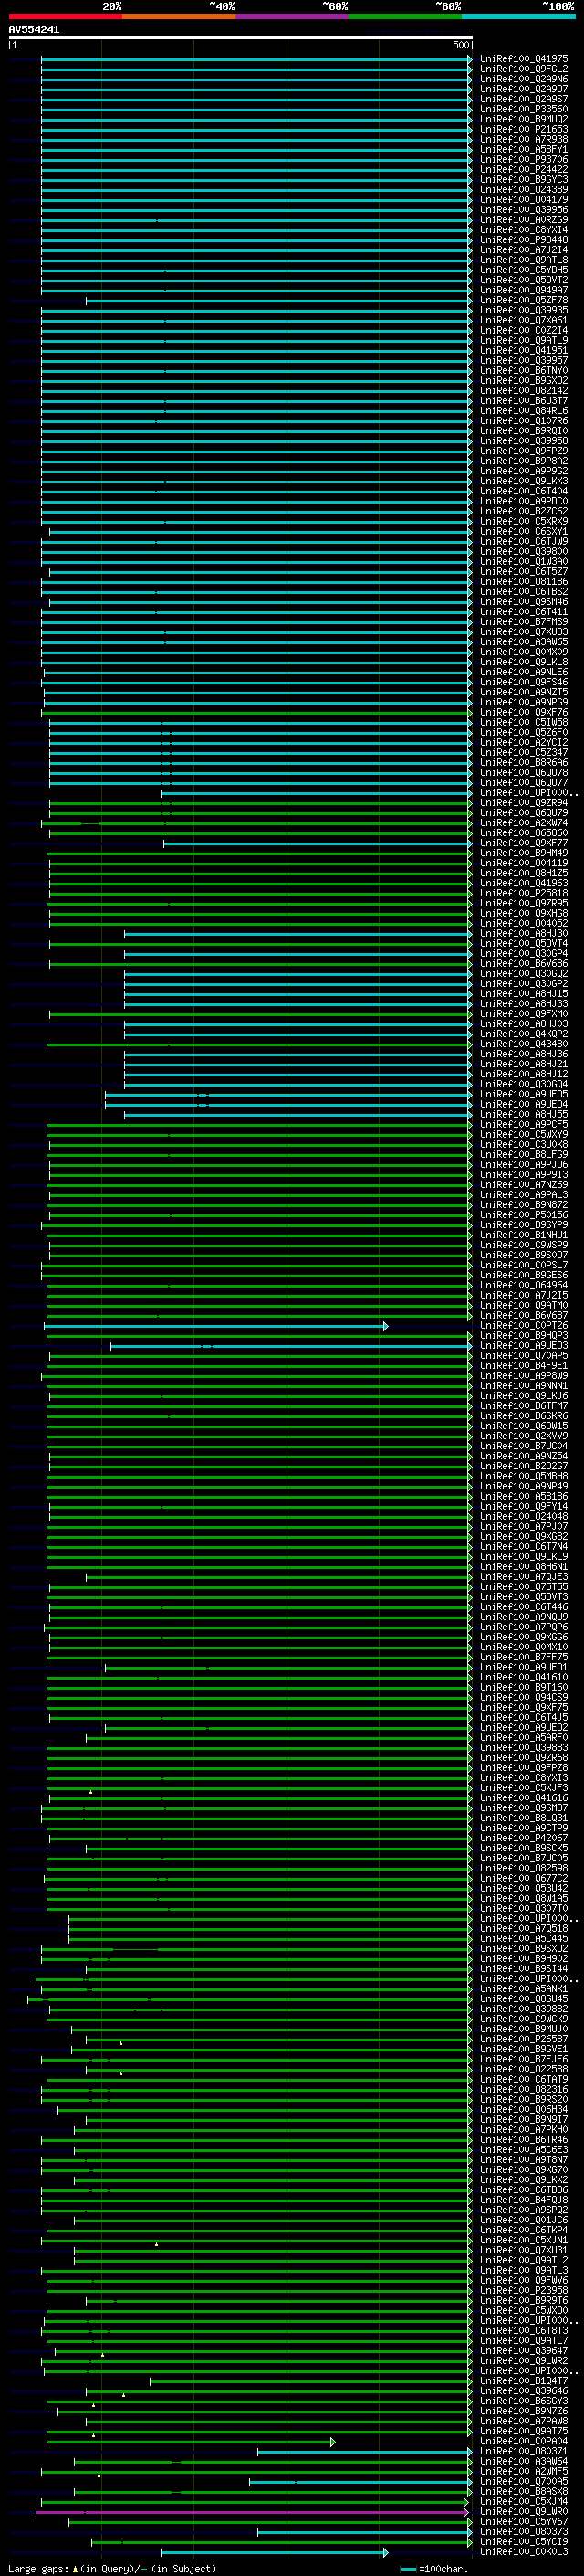Select hit label UniRef100_C0PT26

click(x=524, y=1325)
